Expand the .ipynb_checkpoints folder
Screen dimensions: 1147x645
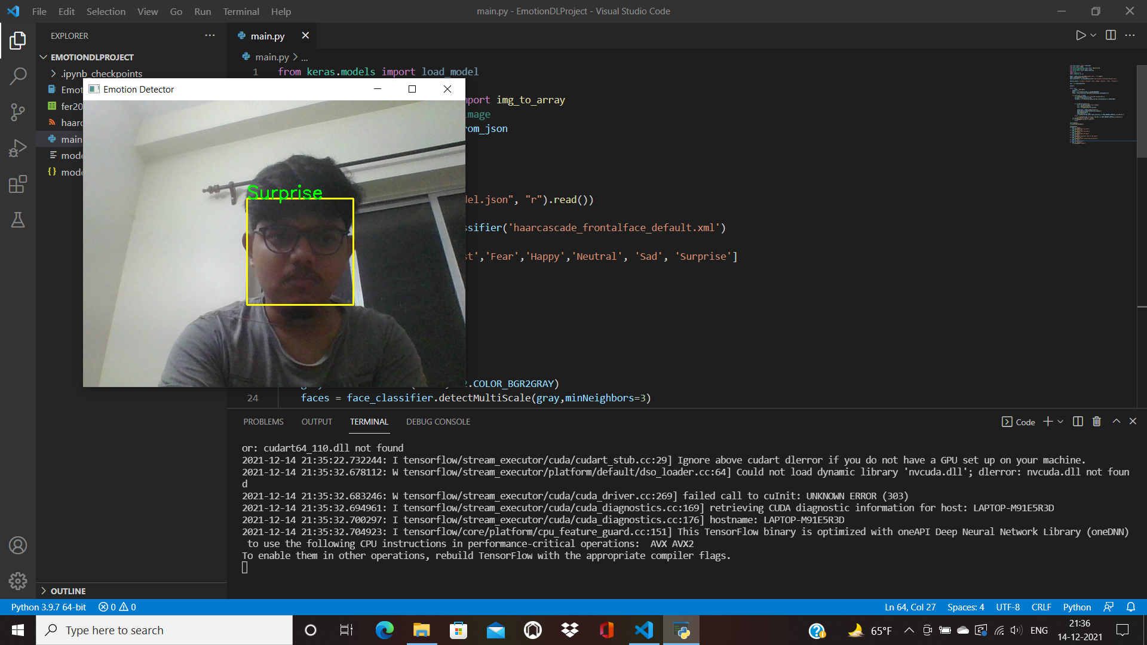click(x=53, y=73)
